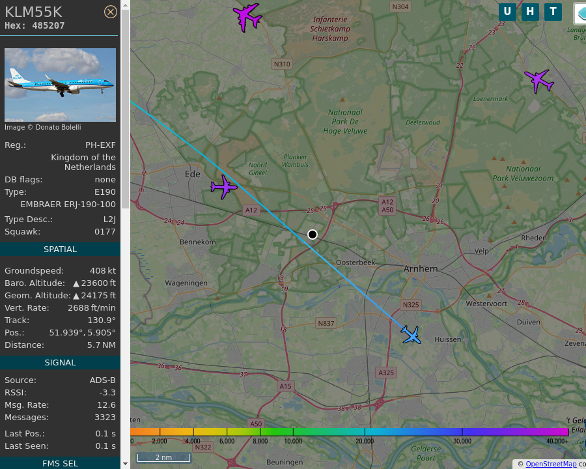Click the Distance value 5.7 NM
The image size is (586, 469).
[102, 345]
